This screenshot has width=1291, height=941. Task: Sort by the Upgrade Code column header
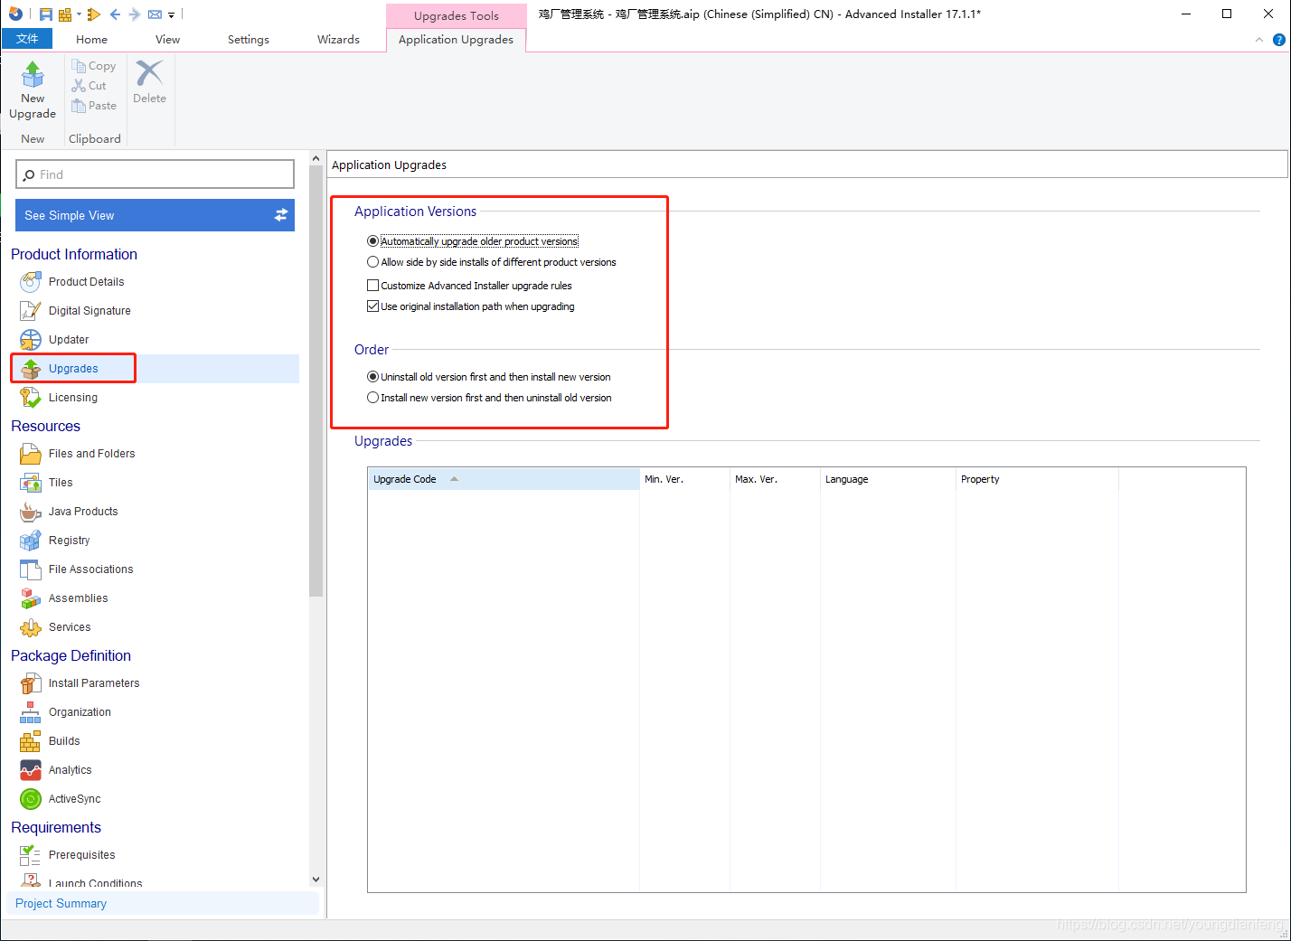pos(504,479)
